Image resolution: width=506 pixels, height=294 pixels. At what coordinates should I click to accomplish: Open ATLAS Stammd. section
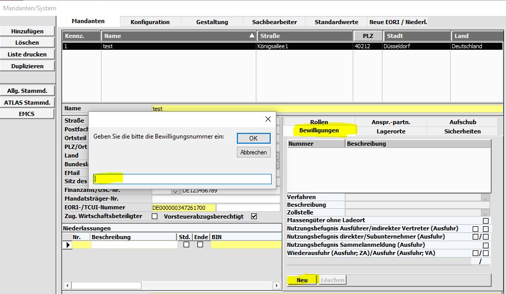point(27,103)
